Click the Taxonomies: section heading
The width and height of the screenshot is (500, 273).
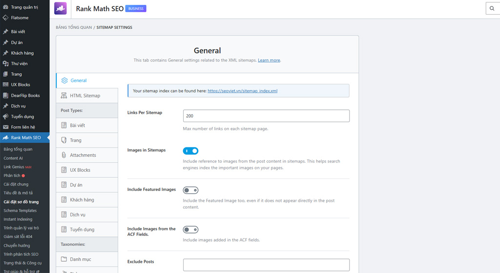coord(73,244)
